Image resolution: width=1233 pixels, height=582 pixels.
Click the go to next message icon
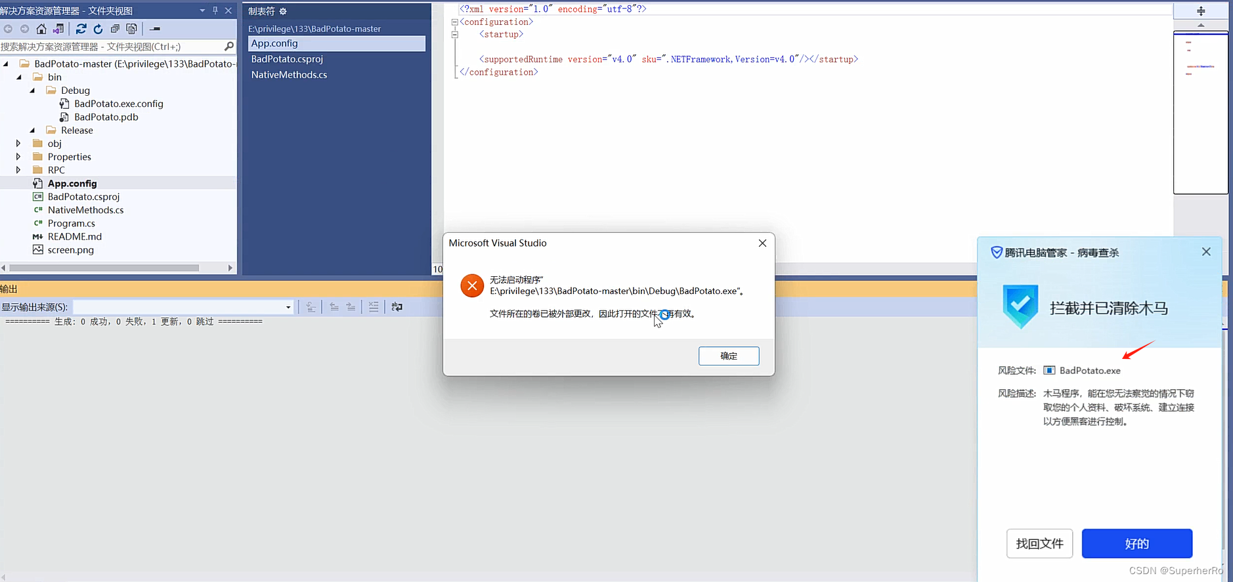point(351,307)
